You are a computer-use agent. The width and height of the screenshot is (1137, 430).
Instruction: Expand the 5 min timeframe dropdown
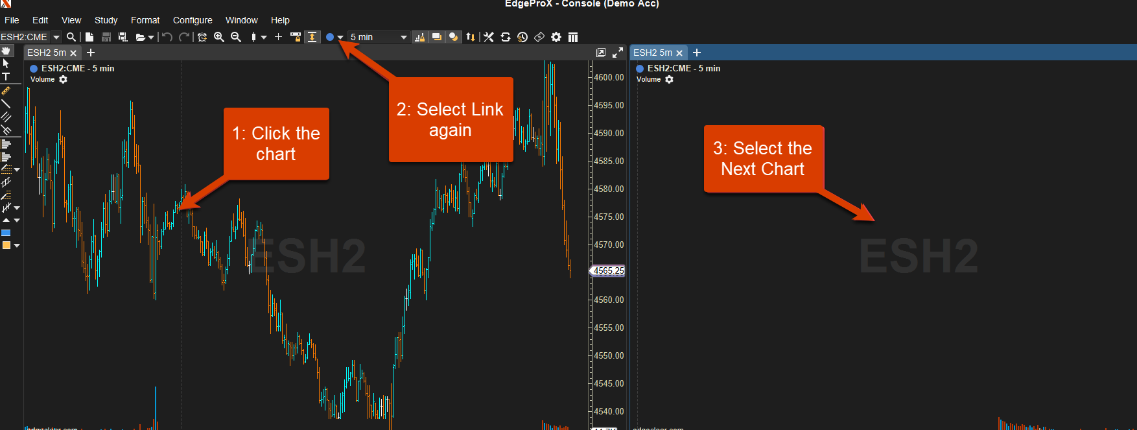pos(403,37)
